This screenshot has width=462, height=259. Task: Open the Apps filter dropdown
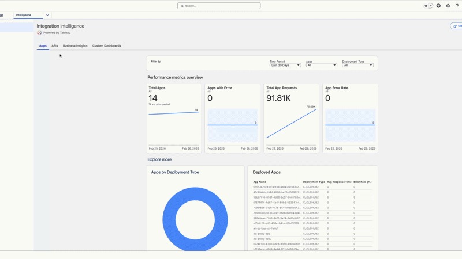321,65
